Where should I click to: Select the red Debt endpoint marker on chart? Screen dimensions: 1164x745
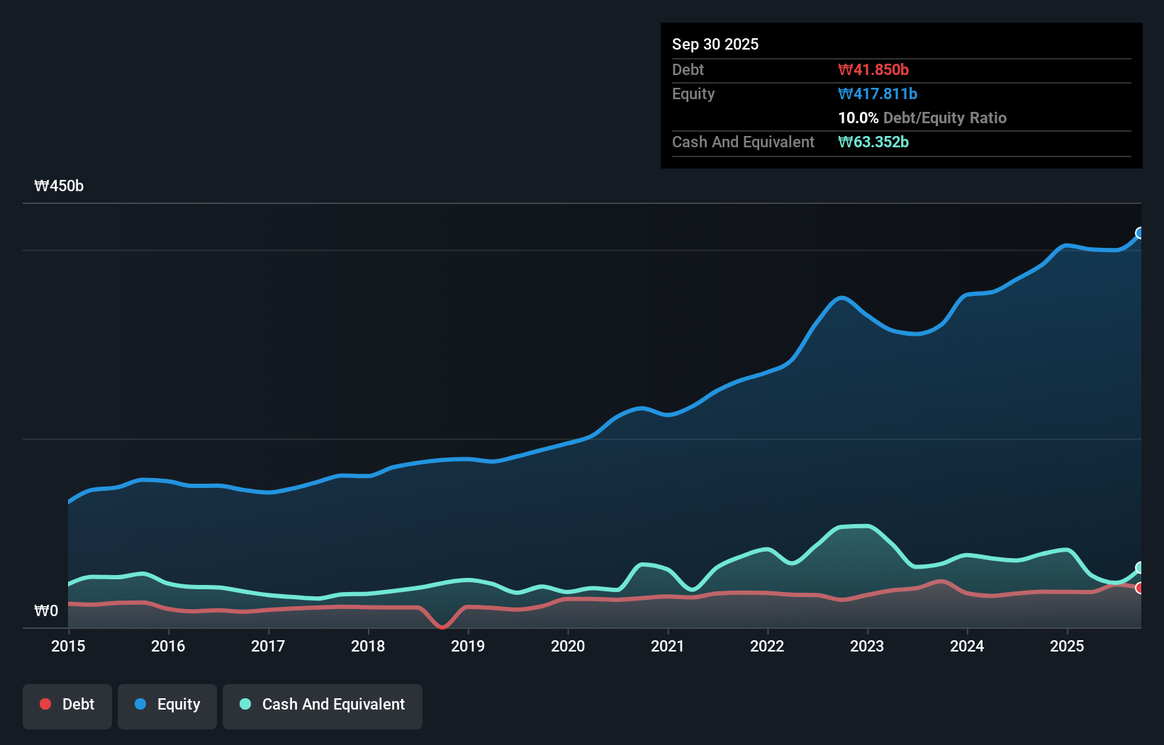point(1139,588)
